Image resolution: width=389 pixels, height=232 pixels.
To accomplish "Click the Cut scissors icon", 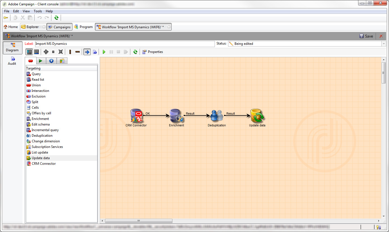I will click(23, 18).
